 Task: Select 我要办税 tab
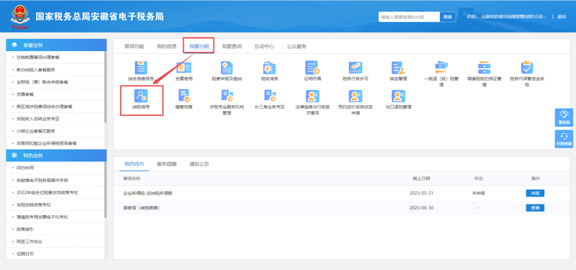[x=199, y=46]
